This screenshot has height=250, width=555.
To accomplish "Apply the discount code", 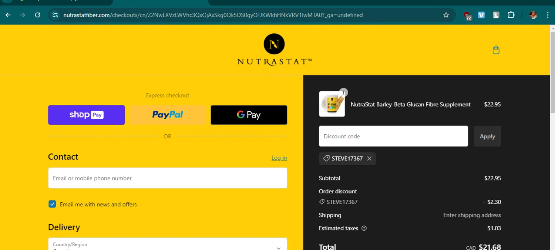I will coord(487,136).
